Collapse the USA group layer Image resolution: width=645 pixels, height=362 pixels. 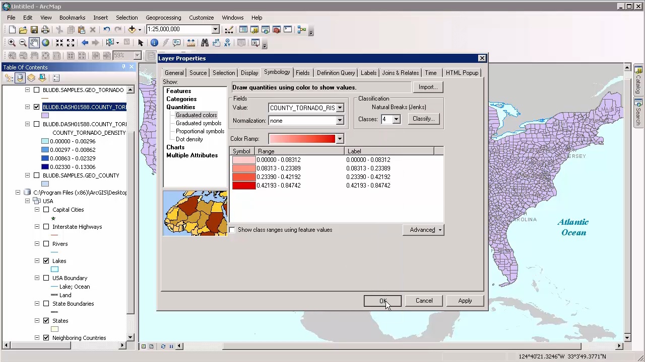click(x=27, y=201)
